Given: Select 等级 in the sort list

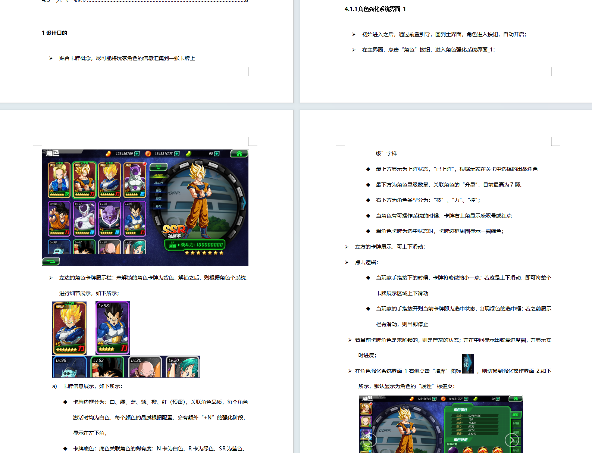Looking at the screenshot, I should [x=159, y=191].
